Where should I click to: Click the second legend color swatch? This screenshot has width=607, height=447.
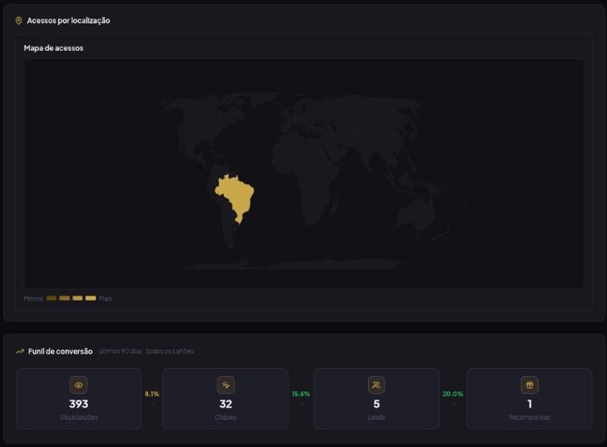[x=64, y=298]
